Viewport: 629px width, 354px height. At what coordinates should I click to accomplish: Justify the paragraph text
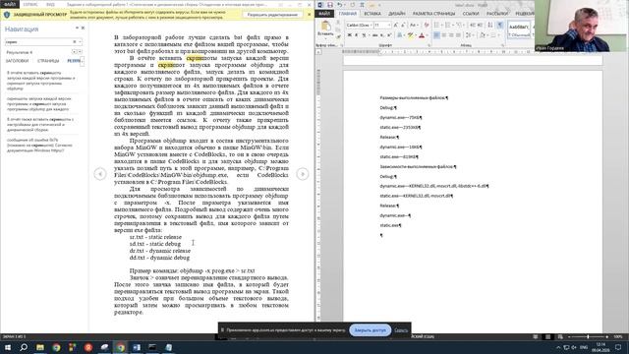459,35
